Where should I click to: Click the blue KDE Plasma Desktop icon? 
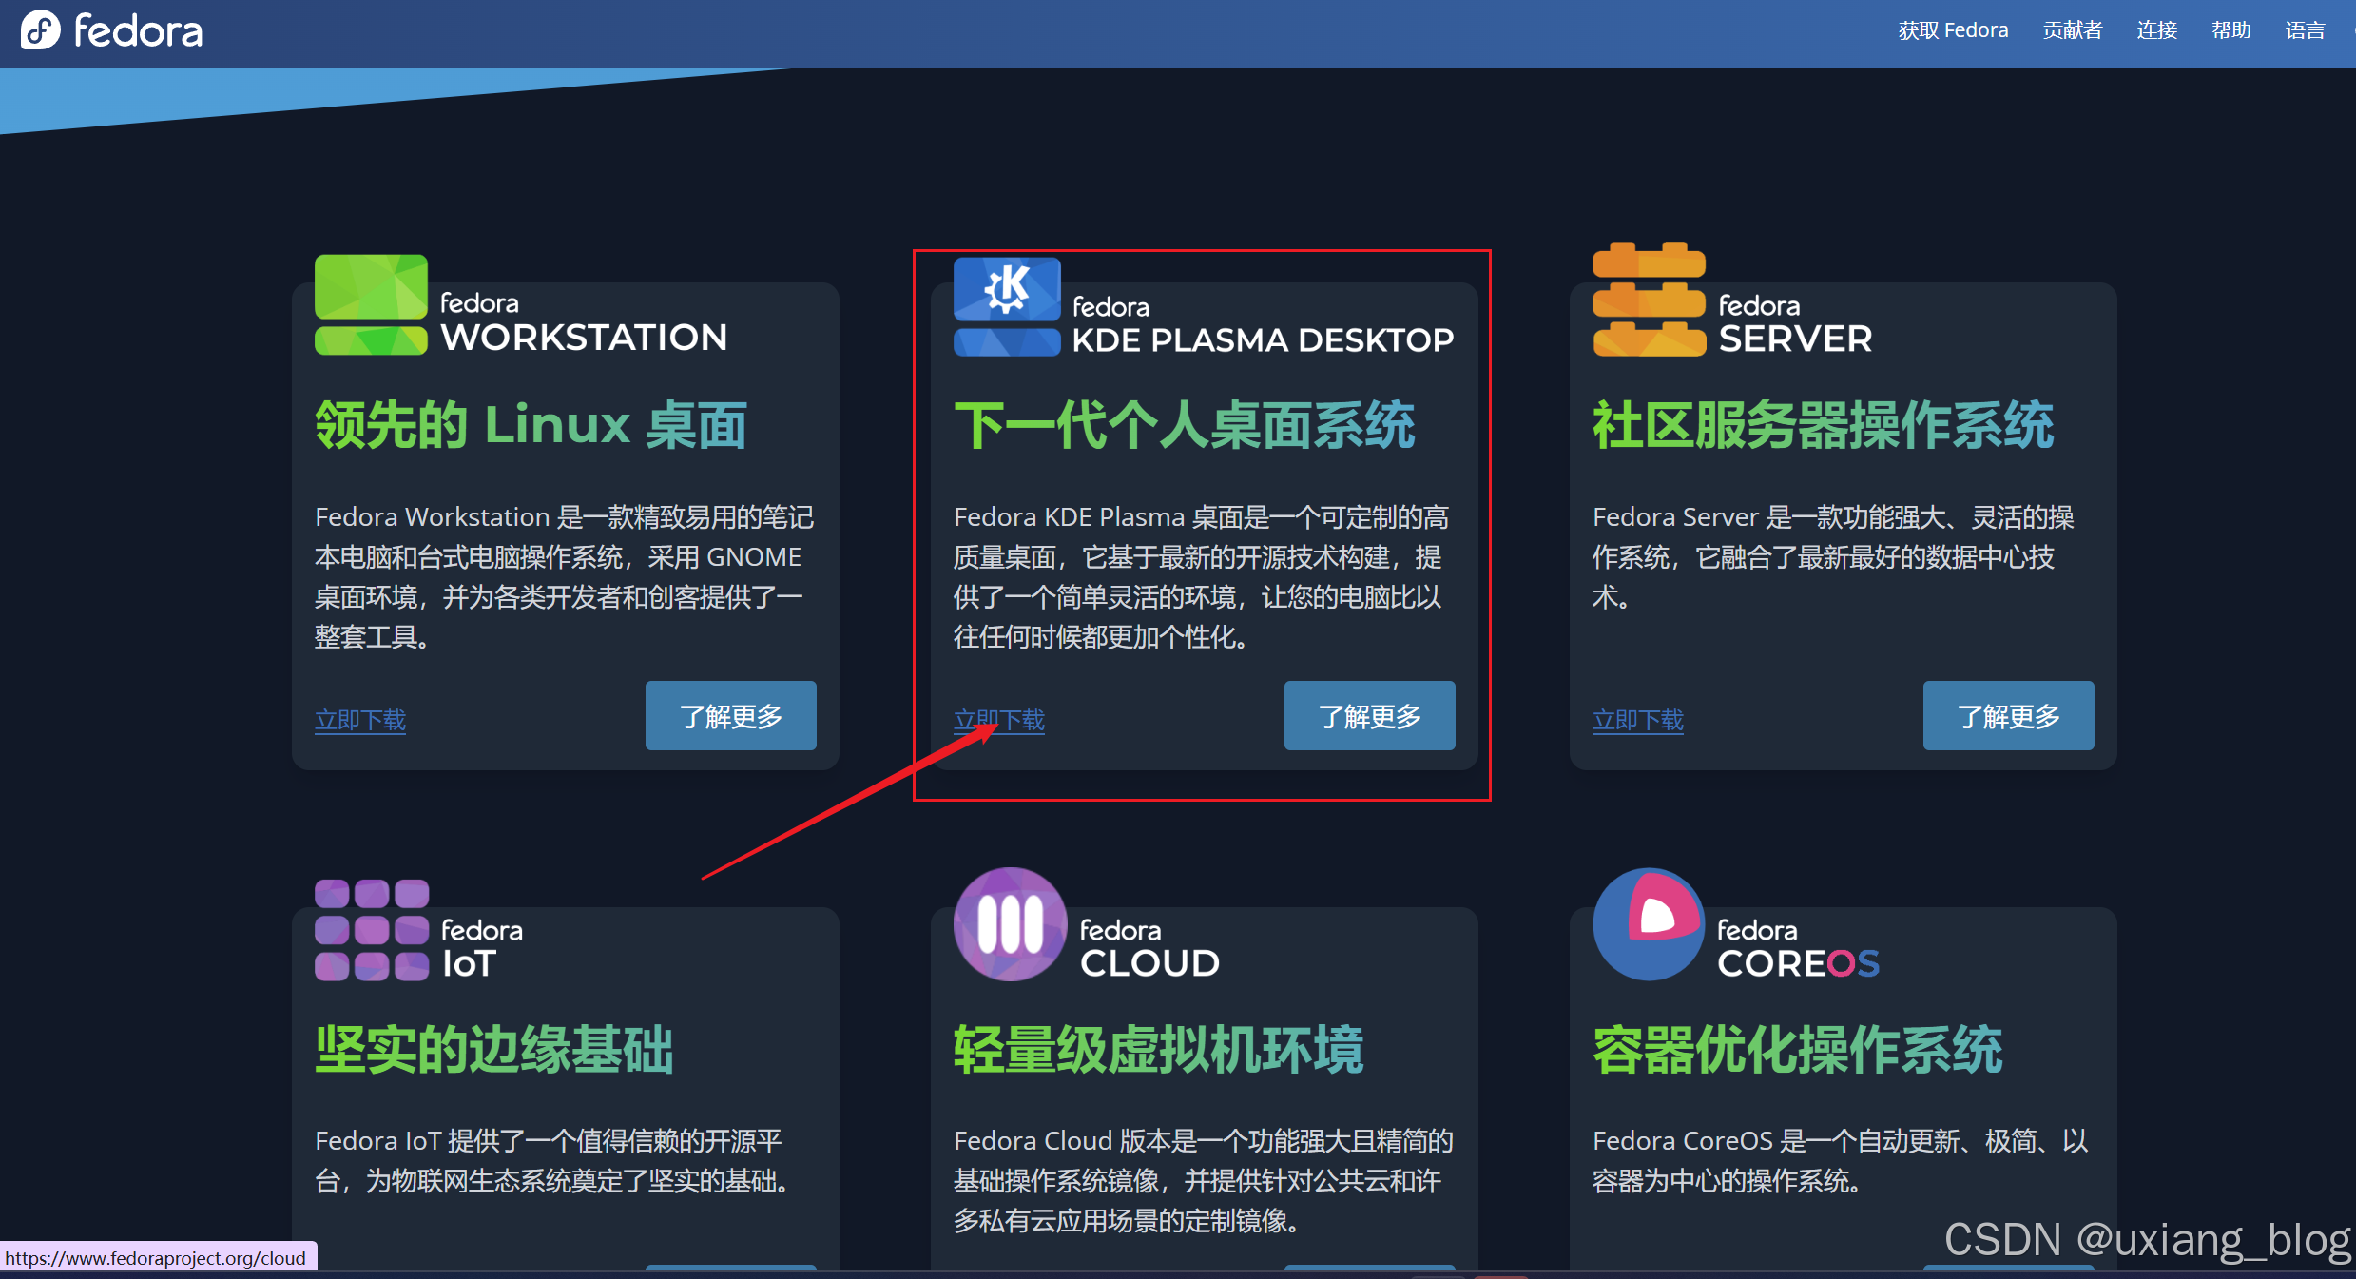point(1006,306)
